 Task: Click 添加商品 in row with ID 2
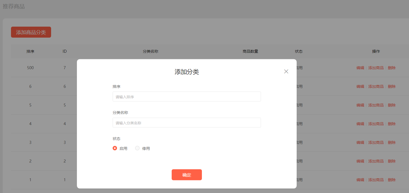pyautogui.click(x=376, y=161)
